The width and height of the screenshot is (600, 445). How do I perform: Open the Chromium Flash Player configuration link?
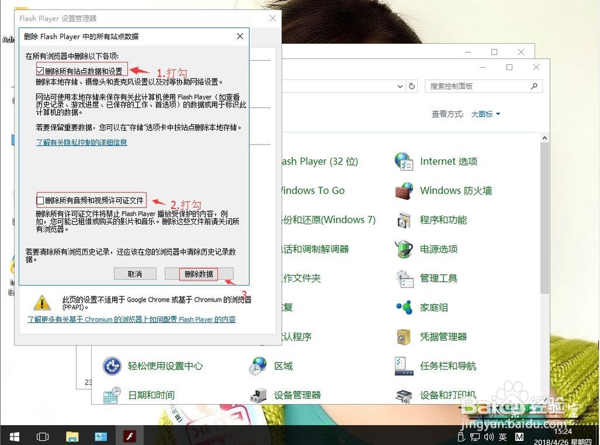point(131,319)
